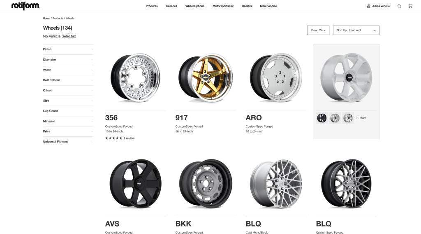Open the search icon in header
The height and width of the screenshot is (234, 421).
point(399,6)
